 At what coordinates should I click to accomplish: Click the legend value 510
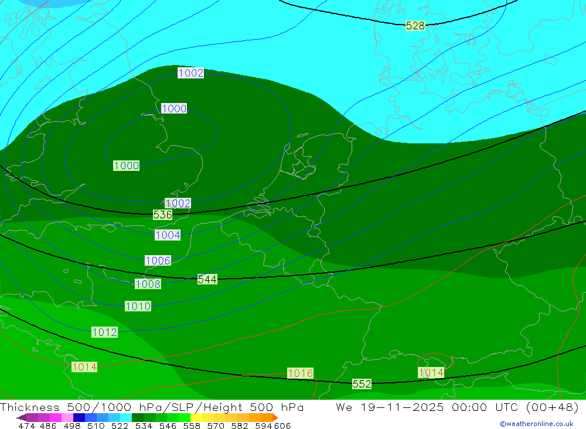(96, 425)
